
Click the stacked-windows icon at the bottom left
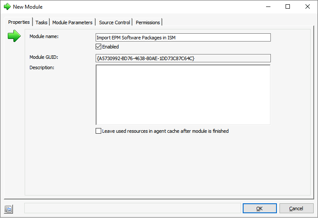[9, 209]
